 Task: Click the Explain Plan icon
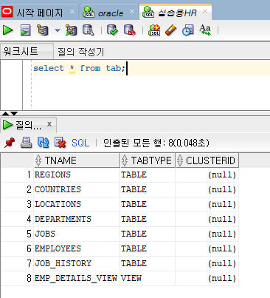43,30
